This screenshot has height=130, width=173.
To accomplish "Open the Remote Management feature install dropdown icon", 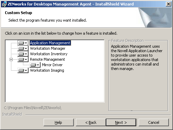I will click(x=23, y=59).
